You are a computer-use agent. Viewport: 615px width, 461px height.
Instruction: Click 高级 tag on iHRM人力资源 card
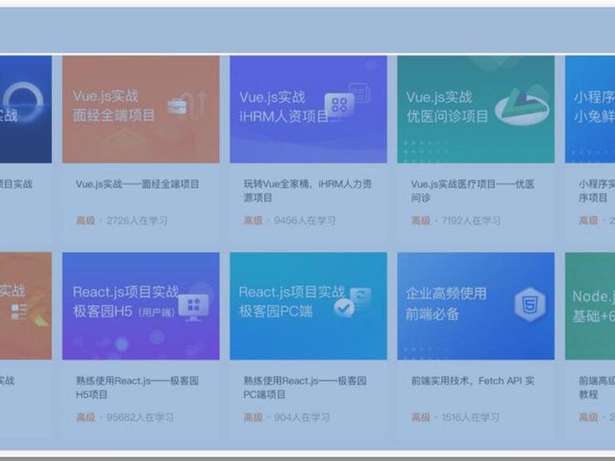253,221
